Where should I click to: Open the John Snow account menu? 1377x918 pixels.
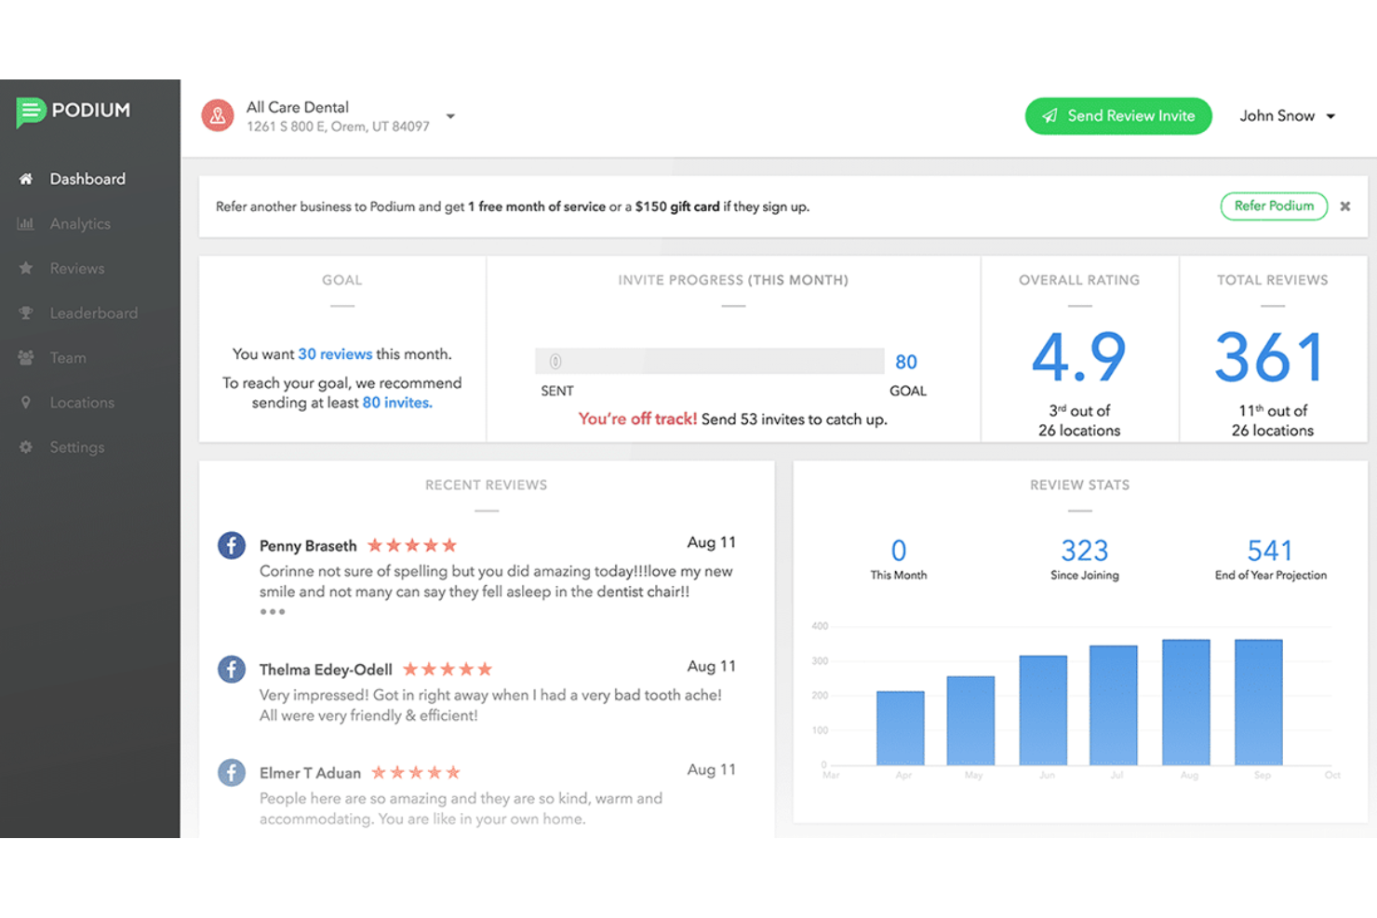tap(1288, 115)
